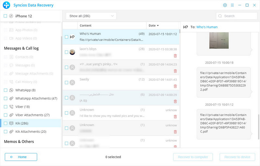Delete the 14:00:29 conversation with trash icon
This screenshot has height=166, width=260.
(175, 102)
